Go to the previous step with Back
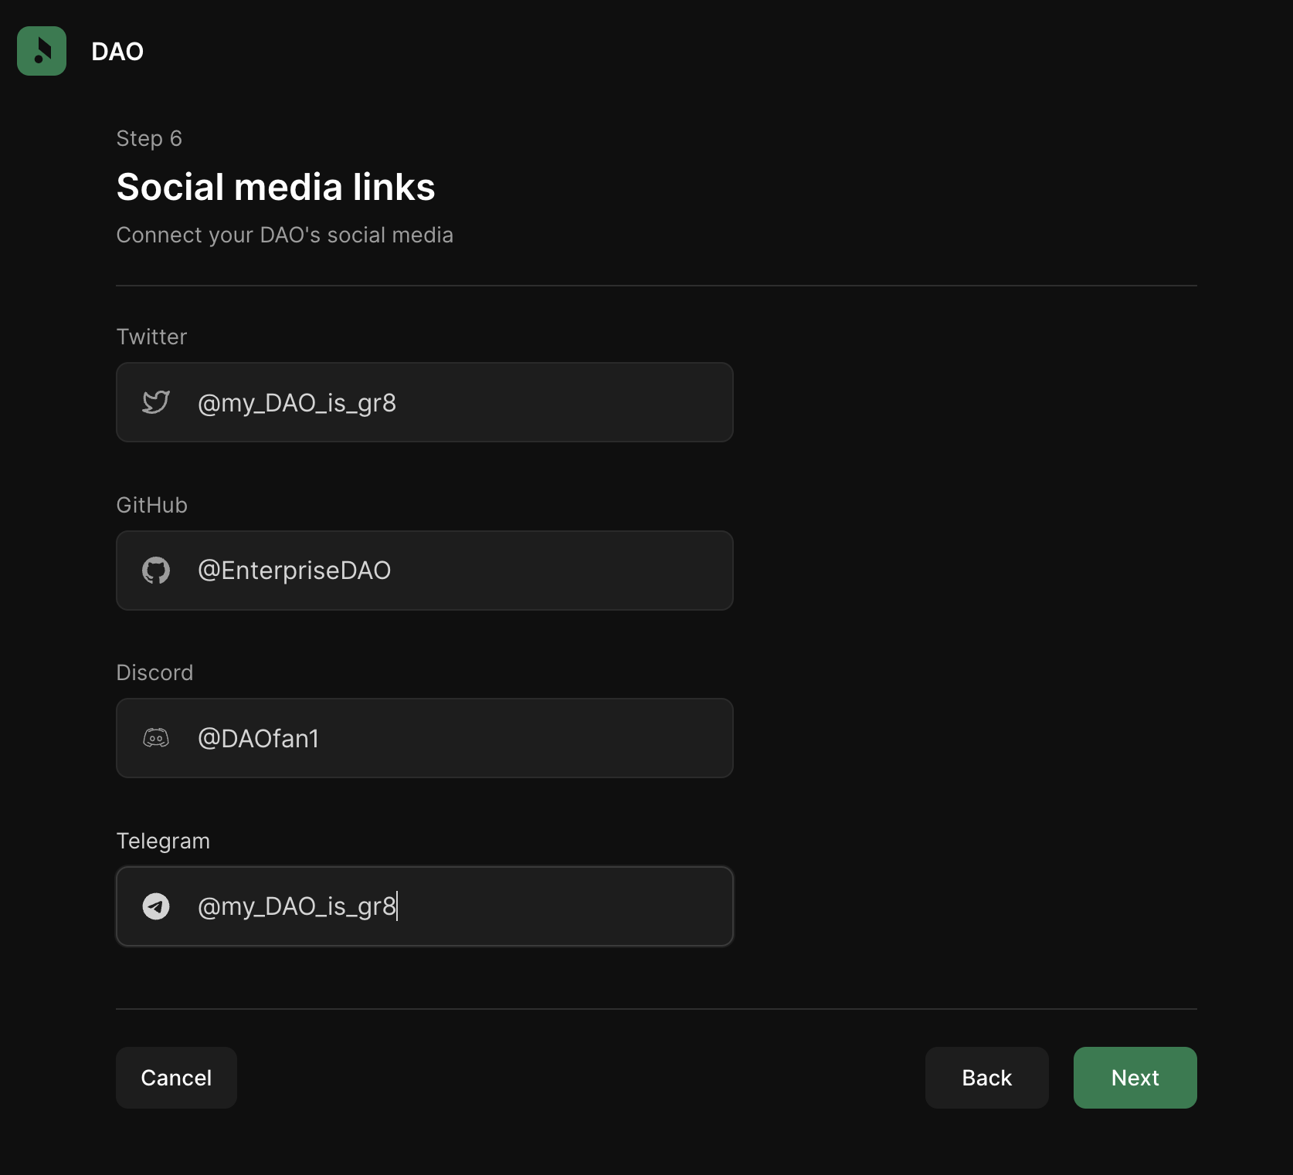Image resolution: width=1293 pixels, height=1175 pixels. (986, 1078)
